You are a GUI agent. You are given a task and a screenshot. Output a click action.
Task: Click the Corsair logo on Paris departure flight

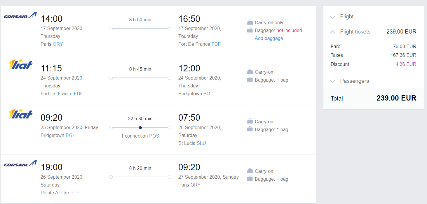tap(20, 15)
